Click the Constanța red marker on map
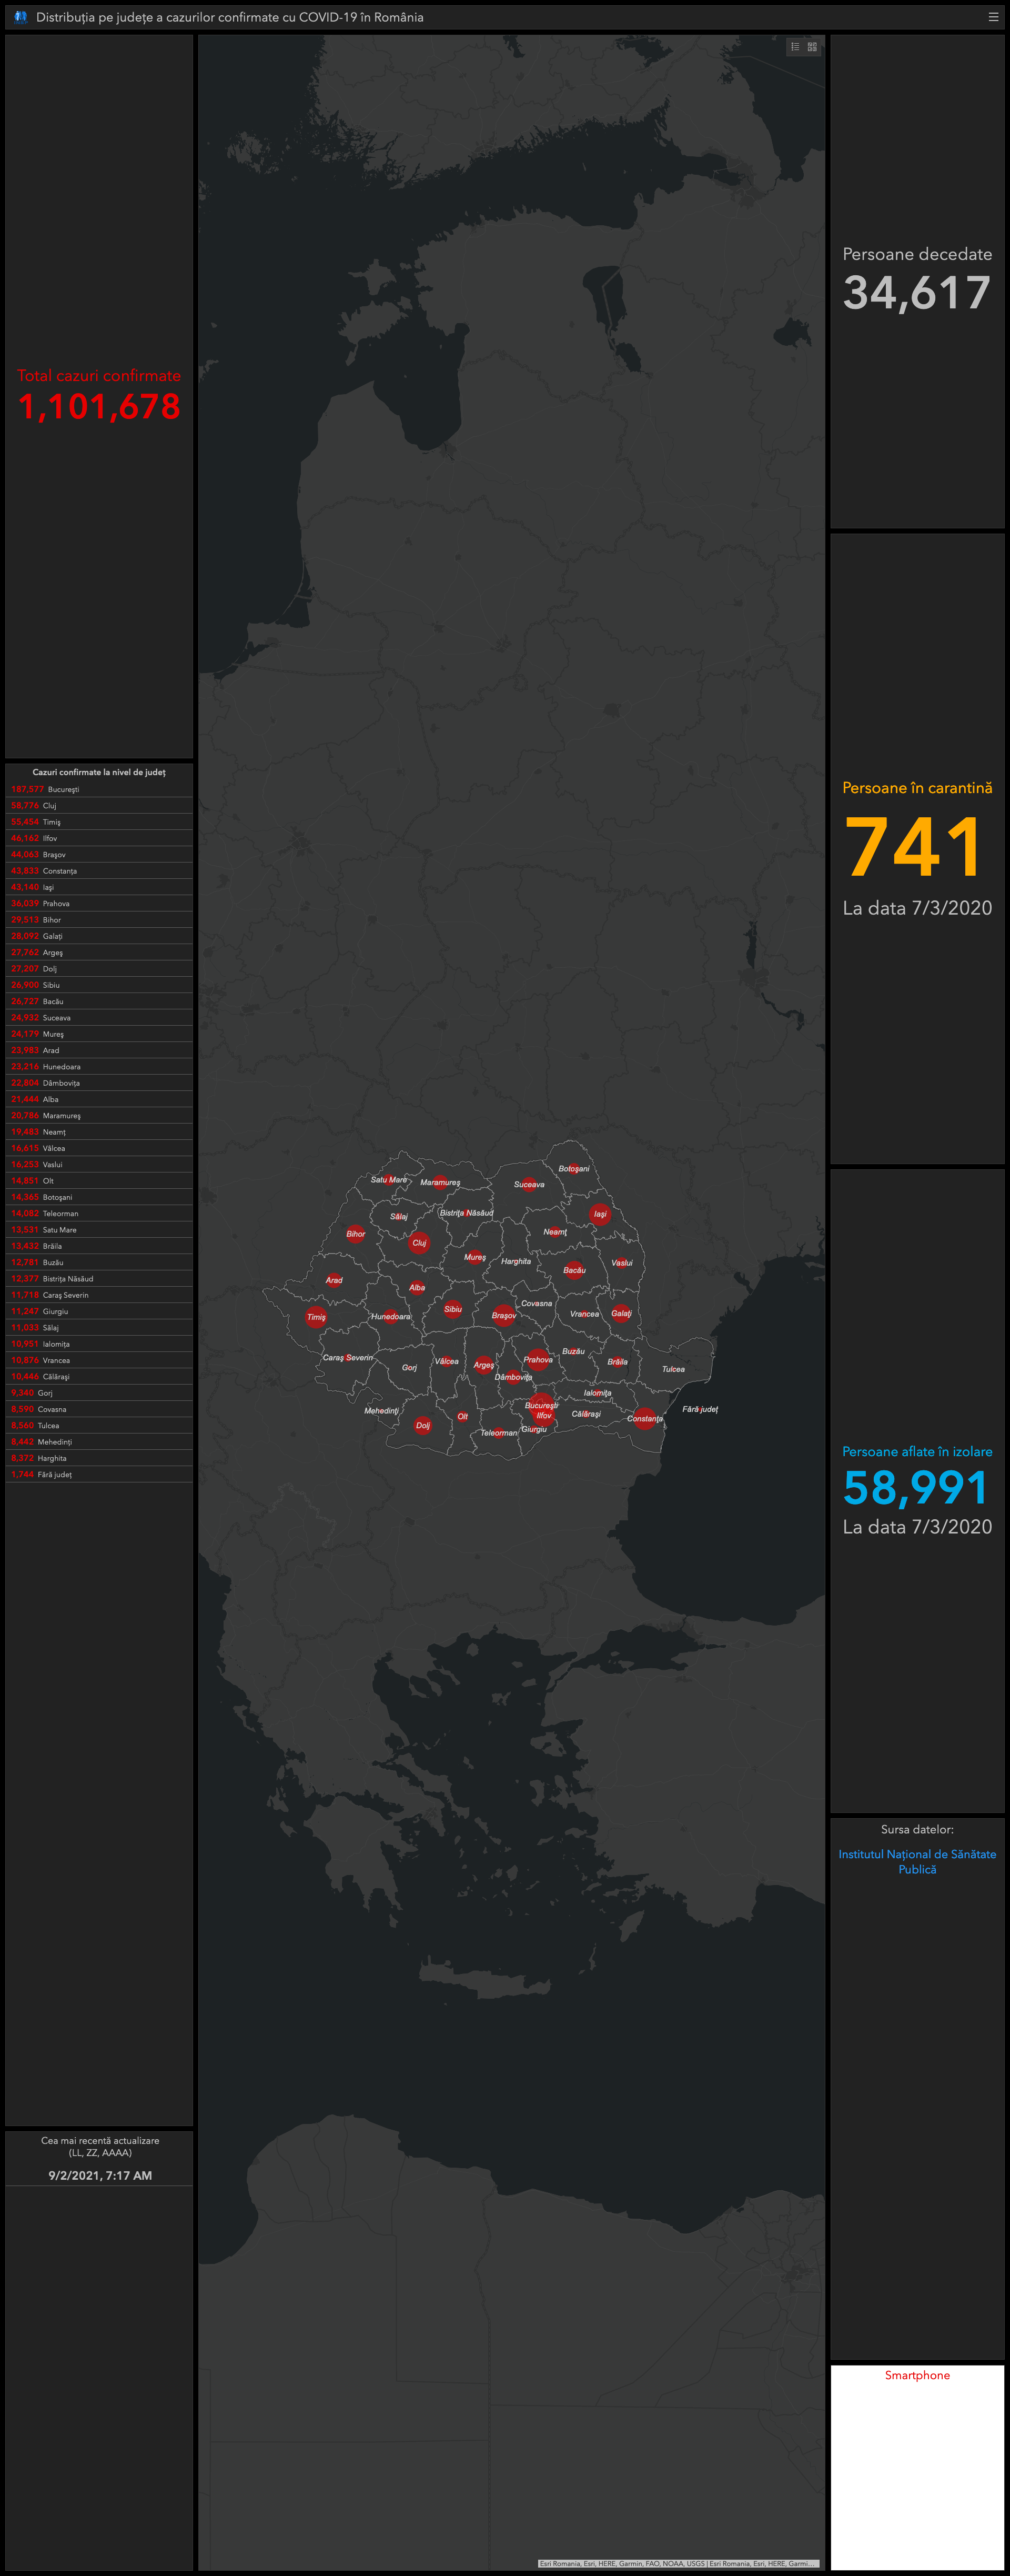This screenshot has height=2576, width=1010. (x=645, y=1418)
